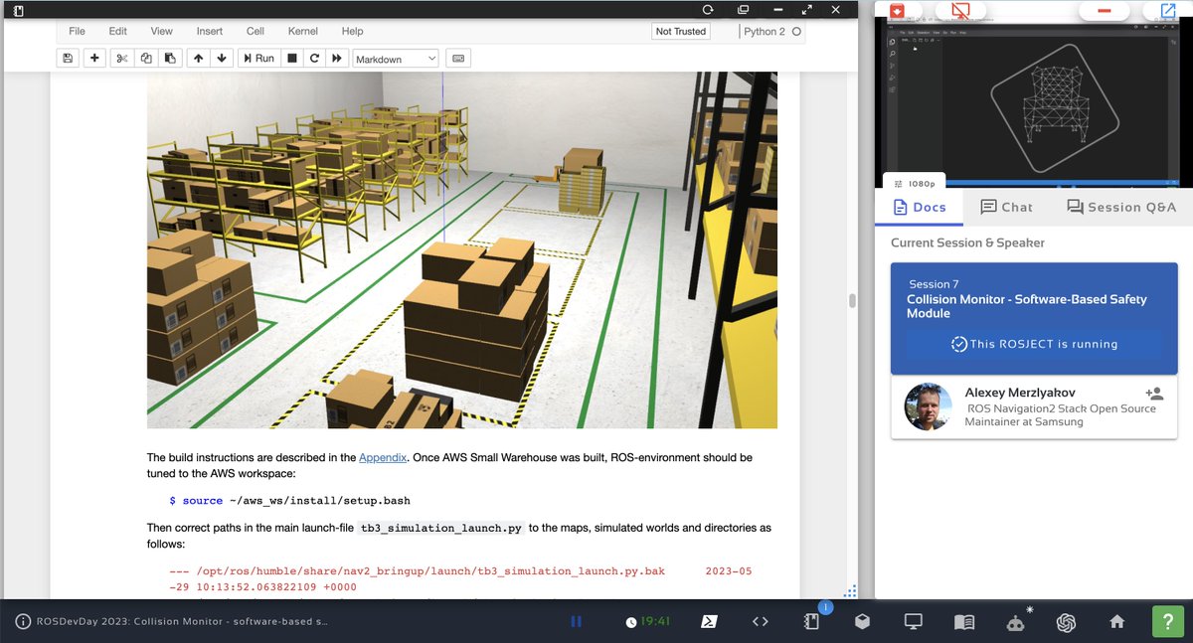1193x643 pixels.
Task: Restart the kernel with the circular arrow
Action: [314, 59]
